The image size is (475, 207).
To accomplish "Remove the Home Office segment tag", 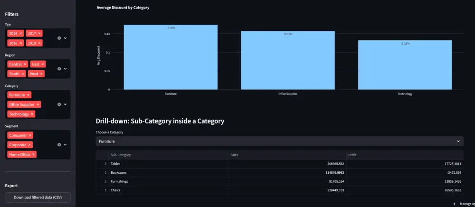I will coord(33,154).
